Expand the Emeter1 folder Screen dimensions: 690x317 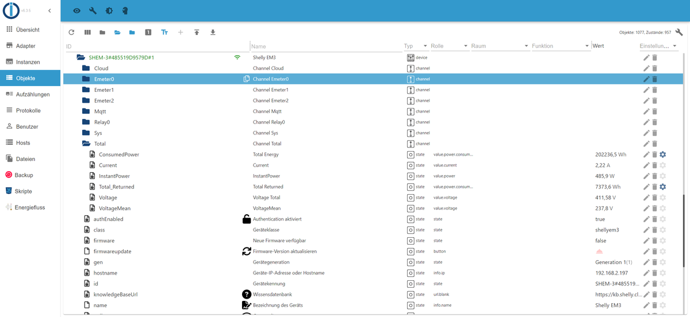pos(86,90)
